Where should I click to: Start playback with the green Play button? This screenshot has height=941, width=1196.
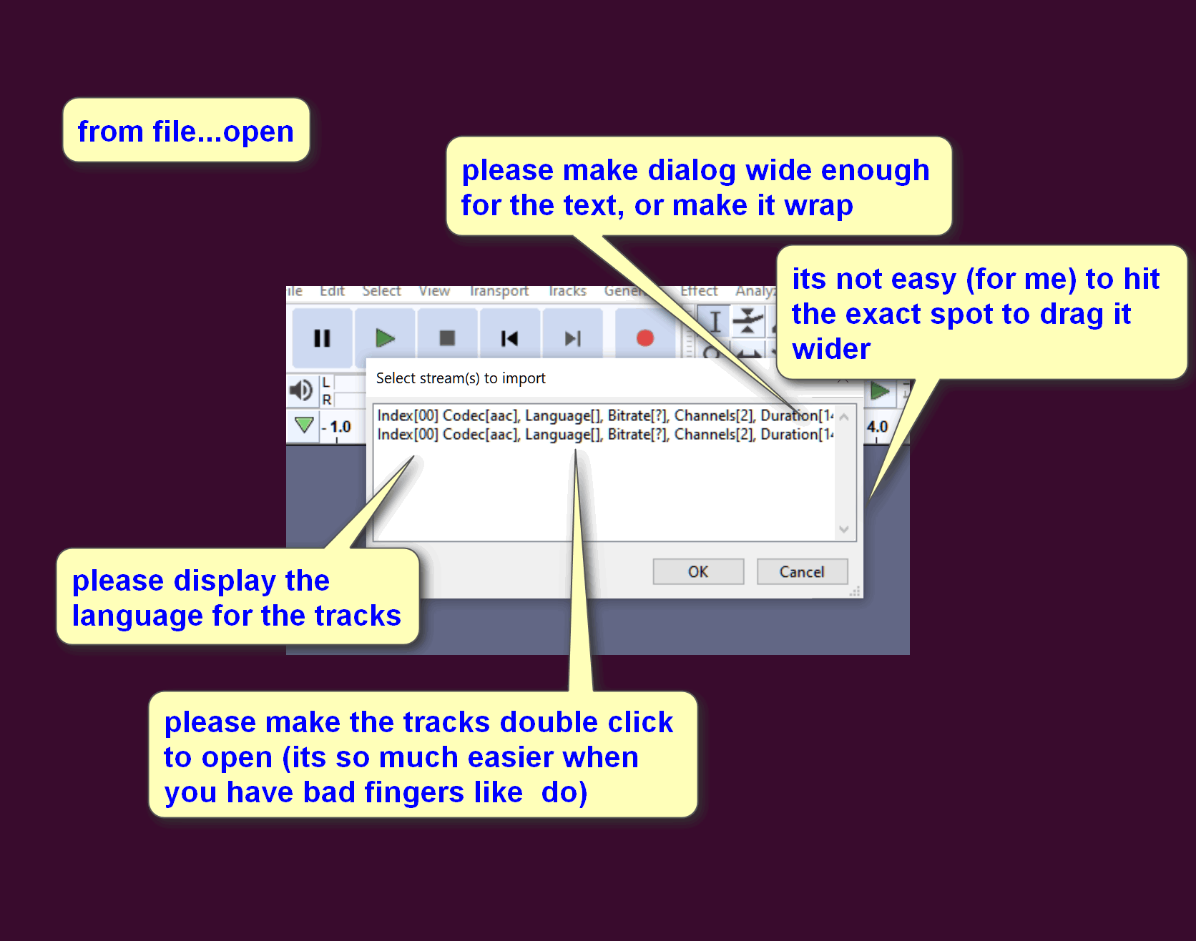tap(385, 338)
